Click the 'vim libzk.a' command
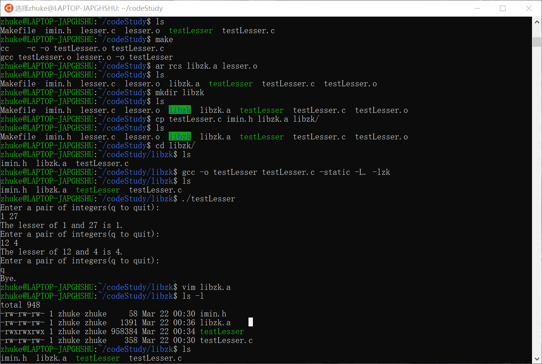 click(x=206, y=287)
